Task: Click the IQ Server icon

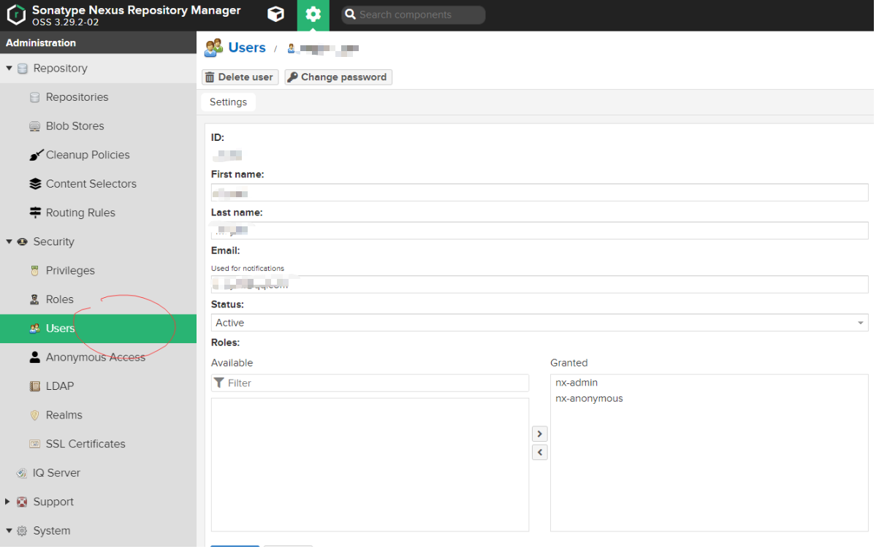Action: tap(22, 473)
